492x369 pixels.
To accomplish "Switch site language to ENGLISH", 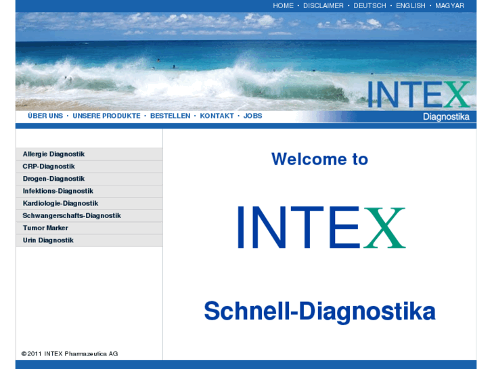I will coord(410,5).
